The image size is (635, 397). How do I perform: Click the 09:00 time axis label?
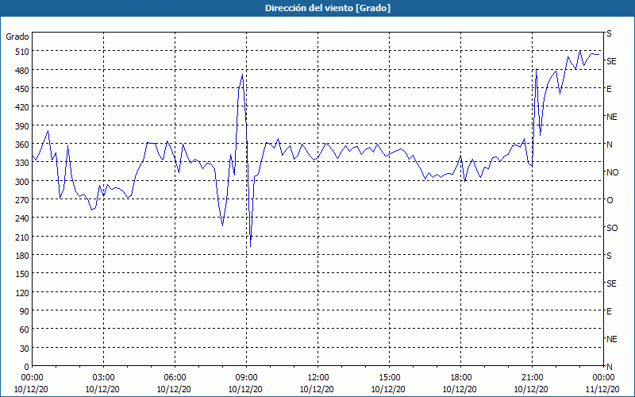[x=246, y=378]
